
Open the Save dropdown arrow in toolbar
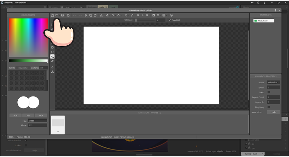tap(65, 15)
